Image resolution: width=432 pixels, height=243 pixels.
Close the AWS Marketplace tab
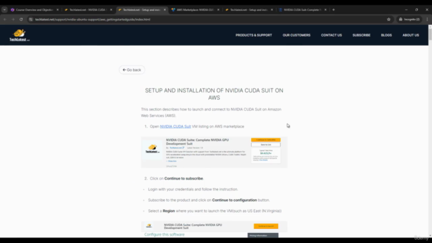click(218, 9)
